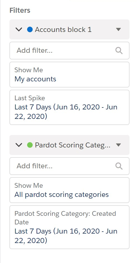Click the search magnifier in Pardot Add filter
This screenshot has height=263, width=137.
click(119, 166)
